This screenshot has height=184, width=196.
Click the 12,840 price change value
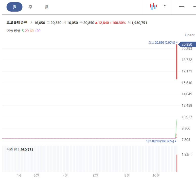[x=103, y=23]
